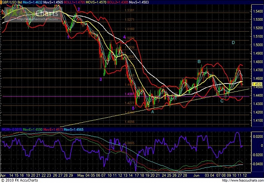Select the Apr month label on date axis
The width and height of the screenshot is (264, 183).
[x=3, y=175]
